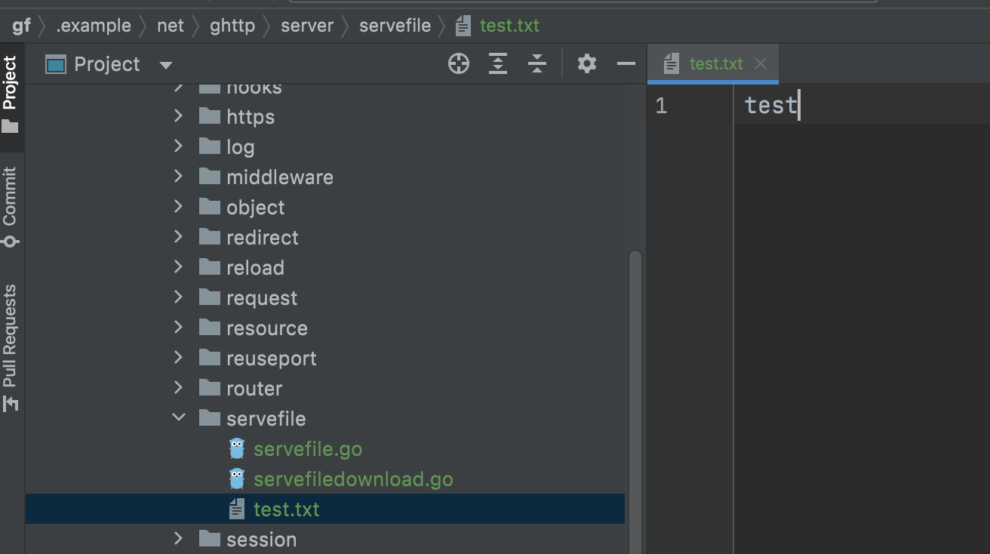Collapse the servefile folder chevron
Screen dimensions: 990x554
point(179,418)
